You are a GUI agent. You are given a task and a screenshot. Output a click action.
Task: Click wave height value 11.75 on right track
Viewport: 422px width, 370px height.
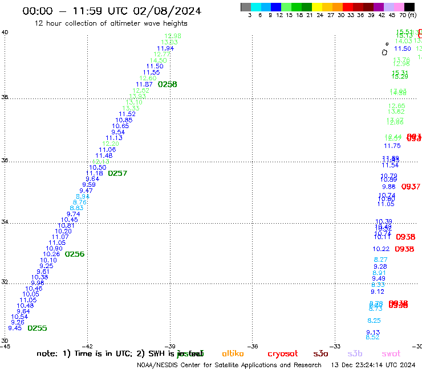(392, 146)
